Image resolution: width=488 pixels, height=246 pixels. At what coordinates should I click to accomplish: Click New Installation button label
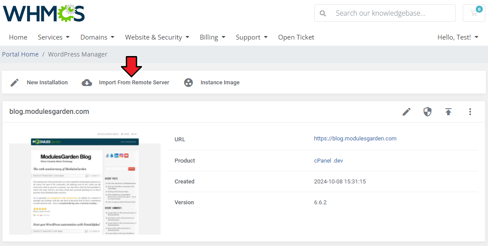47,82
